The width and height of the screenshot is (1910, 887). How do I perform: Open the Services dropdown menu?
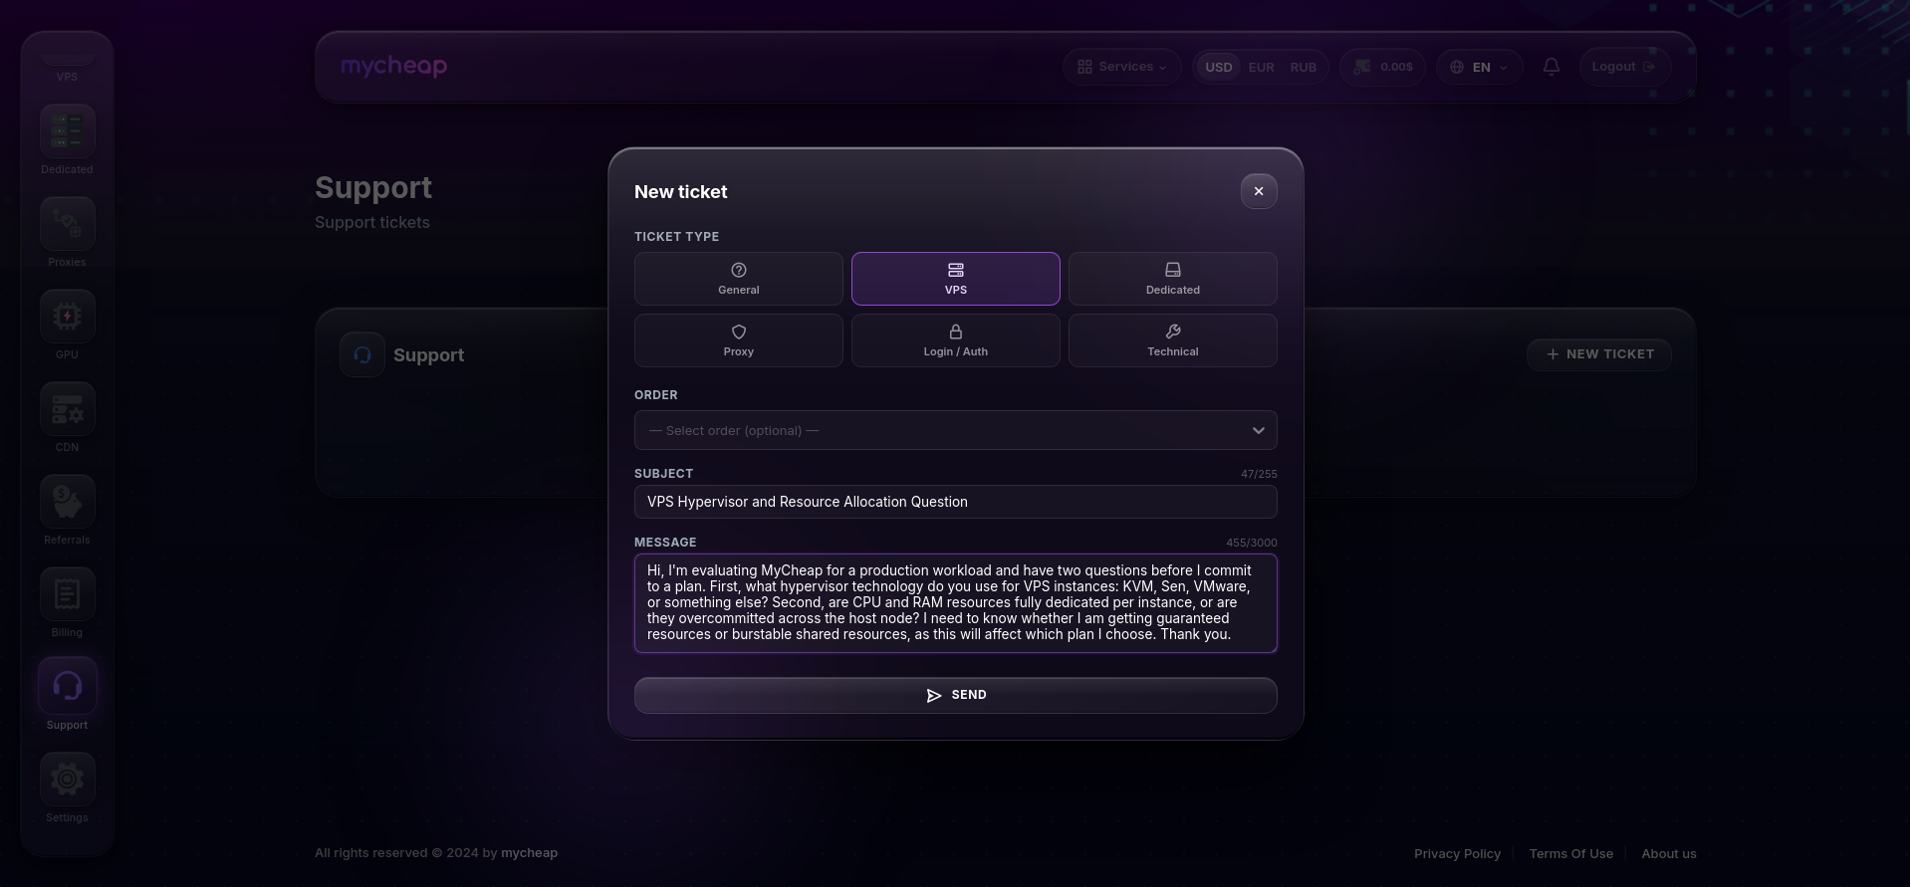(x=1122, y=67)
